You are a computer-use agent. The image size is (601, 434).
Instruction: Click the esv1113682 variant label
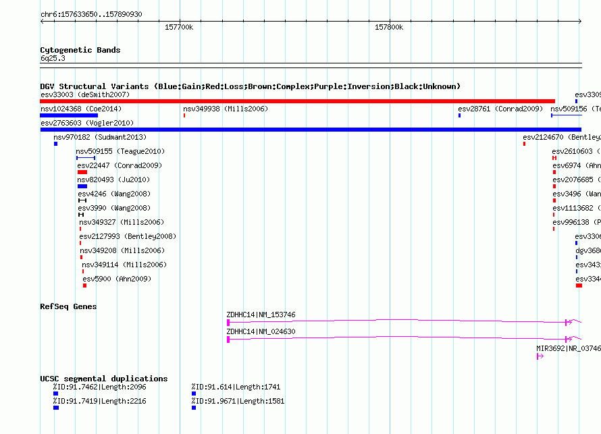(577, 208)
